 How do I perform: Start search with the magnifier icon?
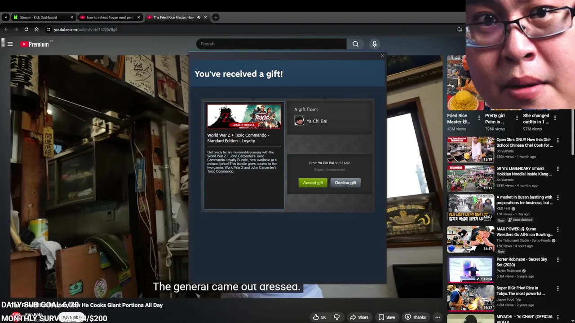click(x=355, y=44)
